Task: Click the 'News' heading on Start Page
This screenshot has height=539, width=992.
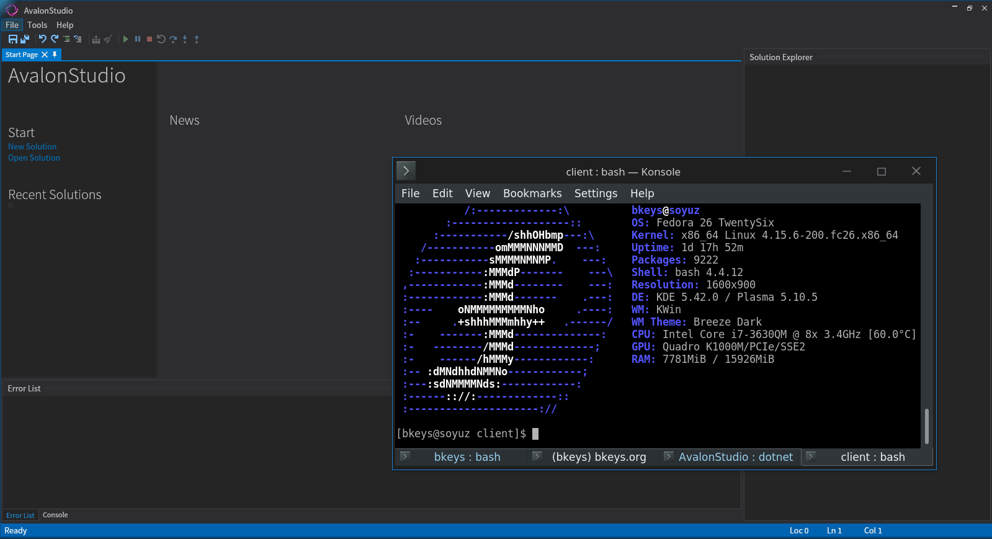Action: coord(184,120)
